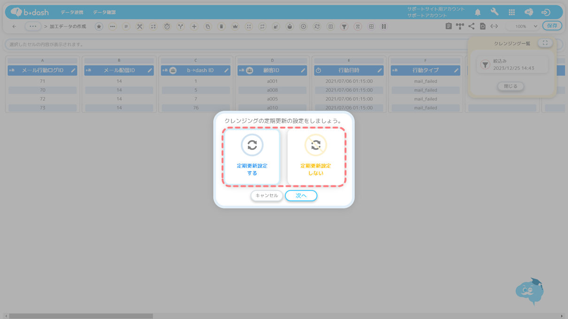Click the b→dash logo
568x319 pixels.
(30, 12)
